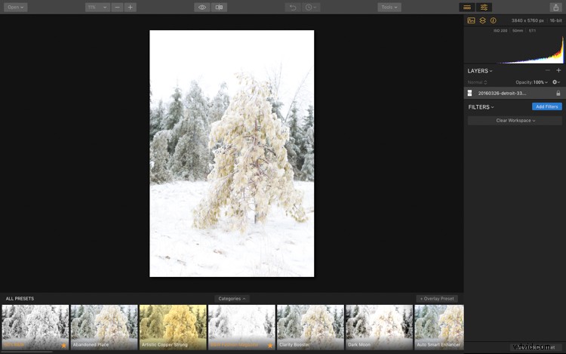The width and height of the screenshot is (566, 354).
Task: Click the undo arrow
Action: (x=293, y=8)
